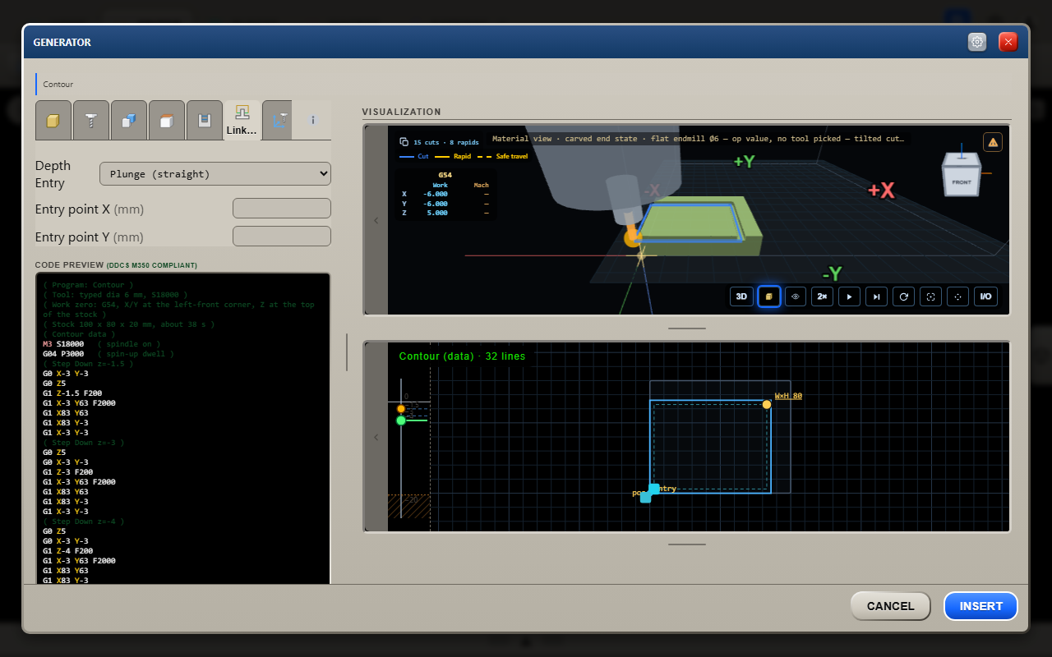
Task: Select the orange depth marker handle
Action: click(x=401, y=409)
